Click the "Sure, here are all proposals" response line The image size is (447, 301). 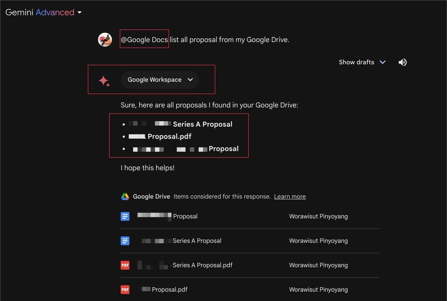[x=209, y=105]
